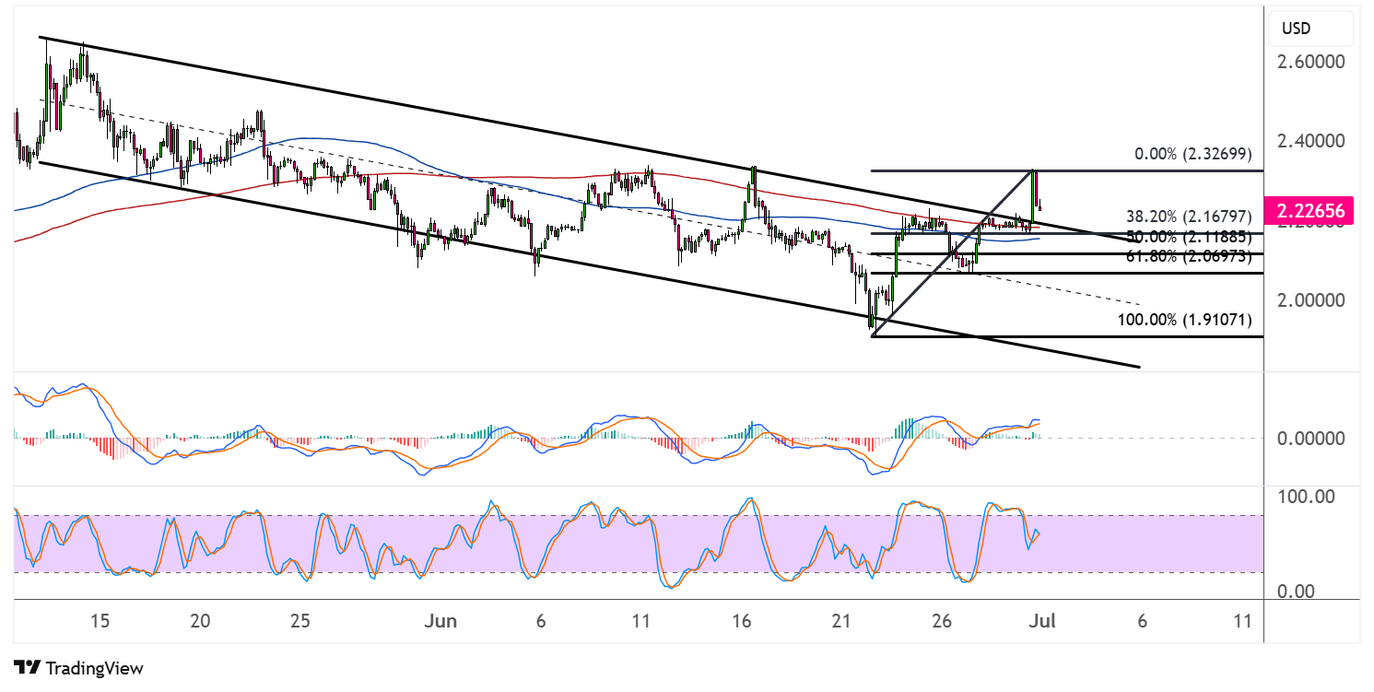Click the 15 date label on time axis
The width and height of the screenshot is (1374, 692).
pos(100,621)
